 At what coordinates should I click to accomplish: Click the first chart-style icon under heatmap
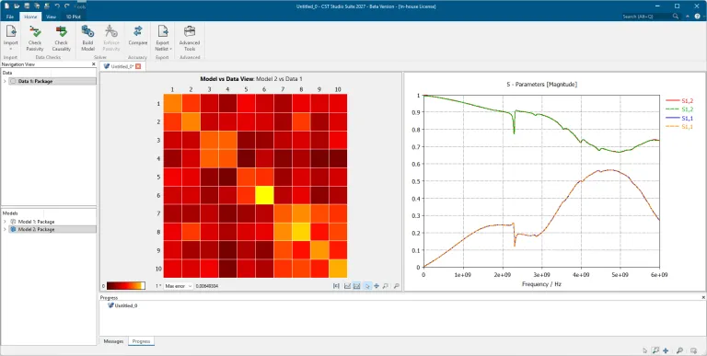[x=348, y=286]
